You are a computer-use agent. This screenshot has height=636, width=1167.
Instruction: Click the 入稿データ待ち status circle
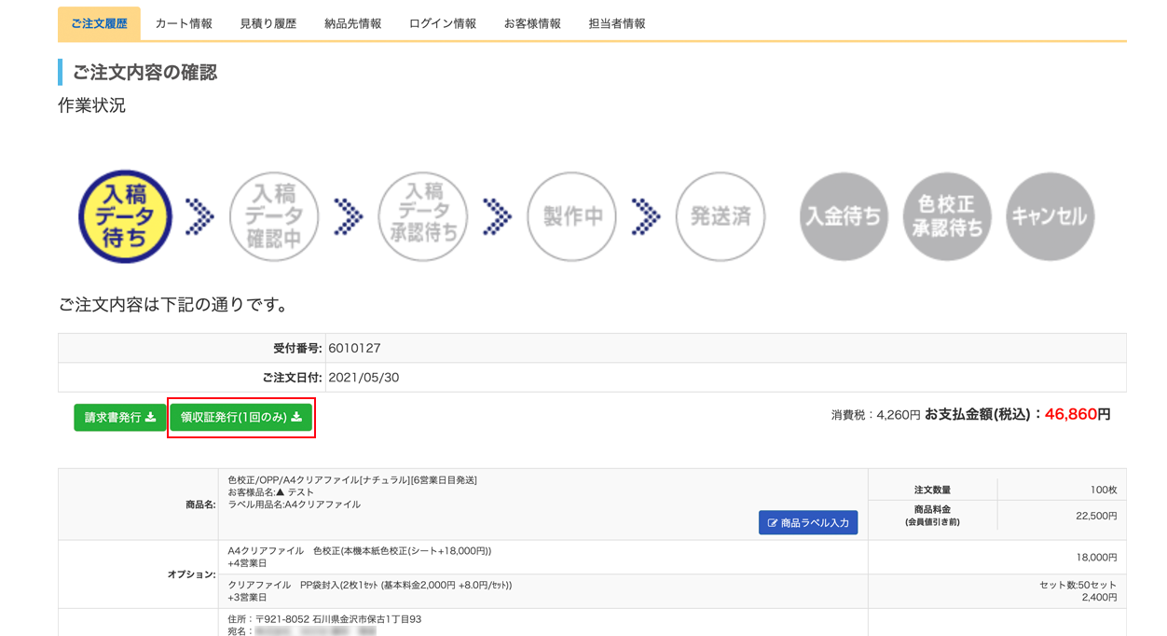pos(125,216)
